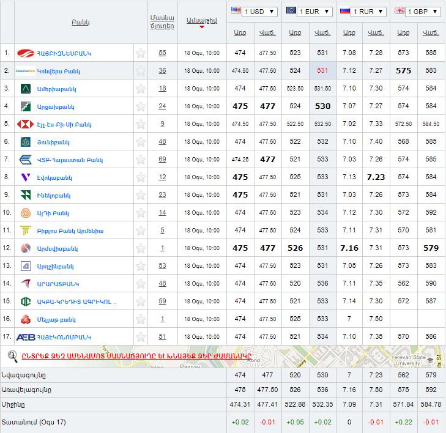
Task: Click the Ameriabank green logo icon
Action: 25,89
